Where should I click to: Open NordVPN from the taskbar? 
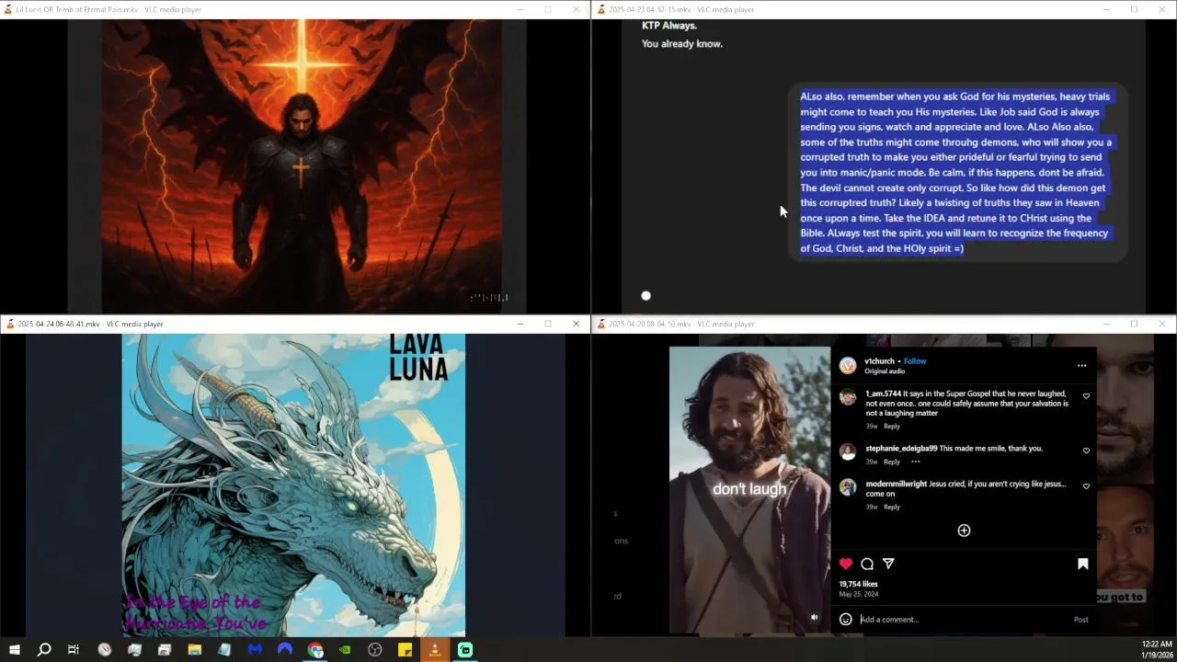pyautogui.click(x=285, y=650)
